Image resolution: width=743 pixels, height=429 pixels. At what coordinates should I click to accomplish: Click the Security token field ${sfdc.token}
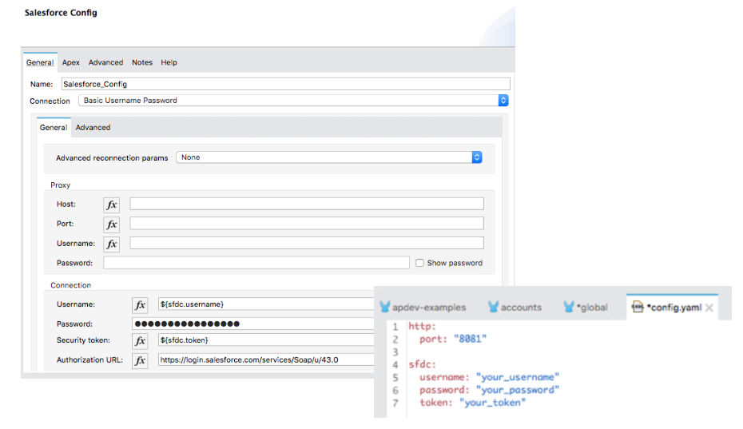[266, 340]
